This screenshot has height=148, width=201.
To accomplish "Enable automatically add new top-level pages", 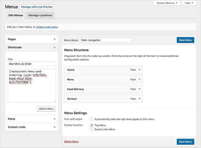I will pos(92,119).
